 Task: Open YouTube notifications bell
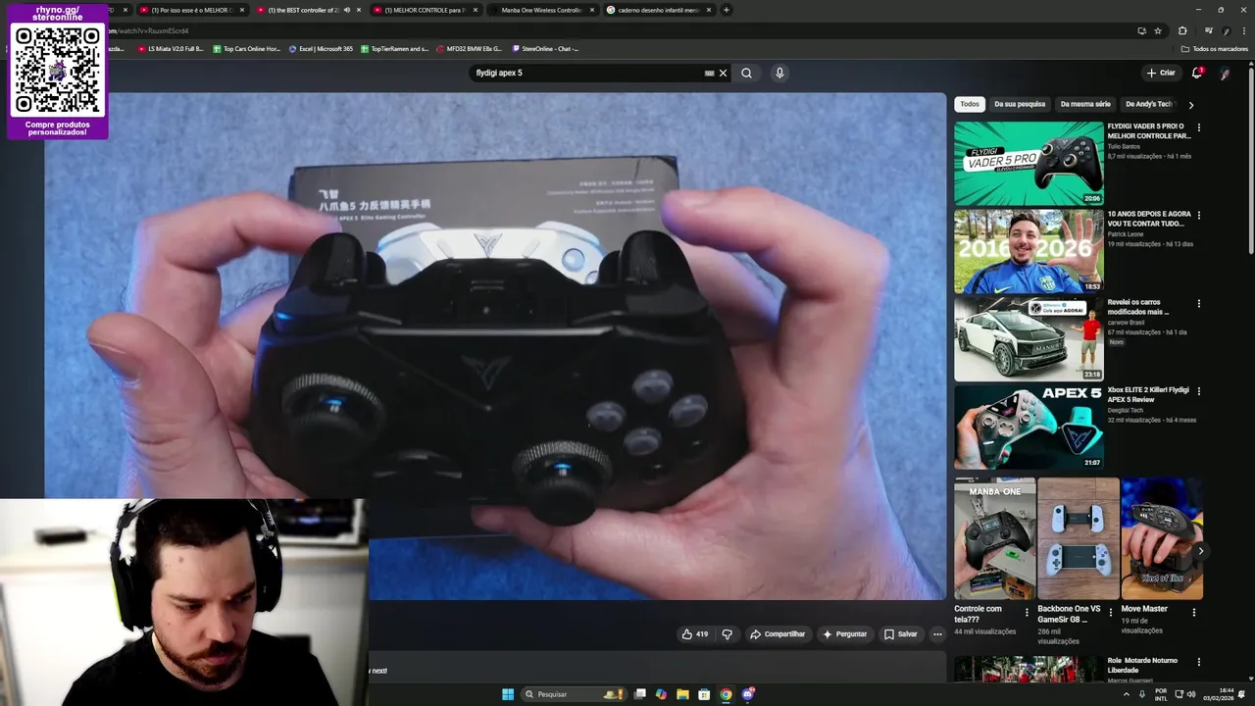1197,73
